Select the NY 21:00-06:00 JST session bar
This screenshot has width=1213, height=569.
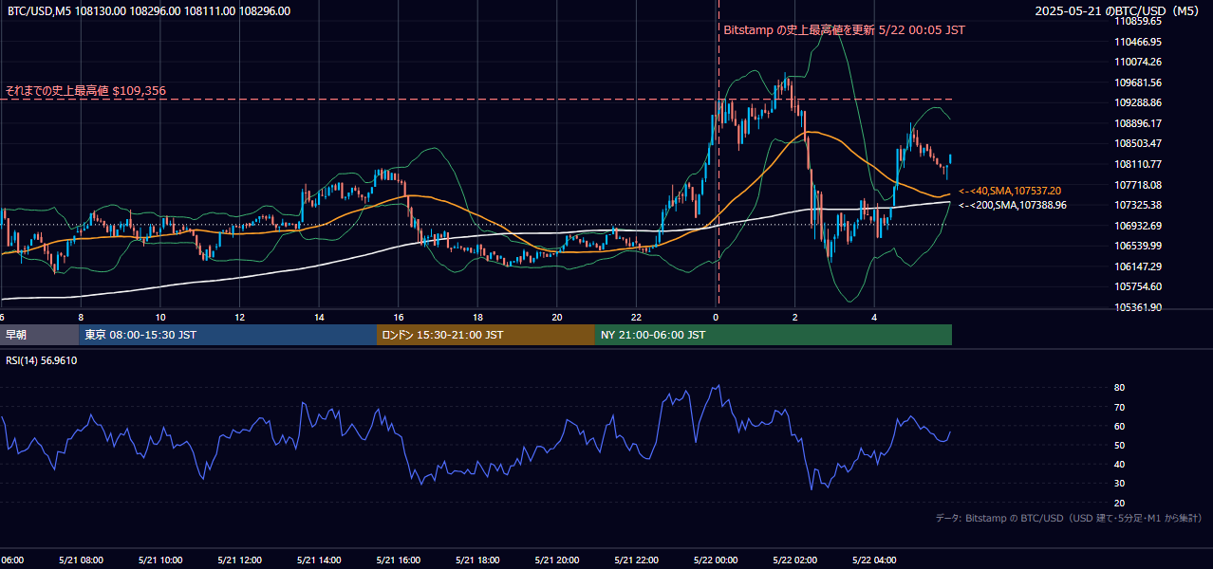(774, 335)
